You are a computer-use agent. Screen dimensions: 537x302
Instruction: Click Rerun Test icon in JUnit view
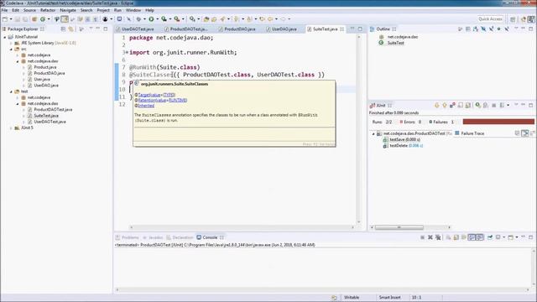pos(477,106)
